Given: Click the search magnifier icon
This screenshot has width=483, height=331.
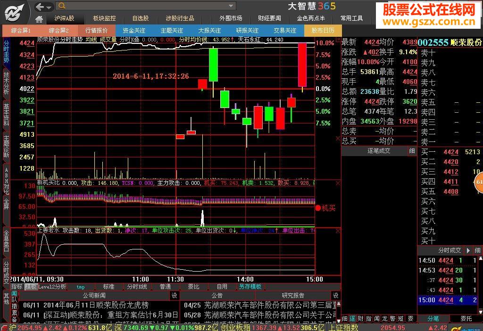Looking at the screenshot, I should click(63, 6).
